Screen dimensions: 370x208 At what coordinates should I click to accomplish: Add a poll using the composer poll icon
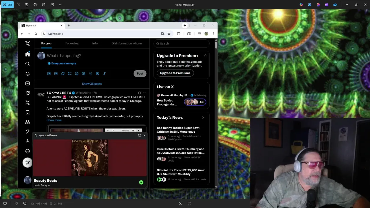tap(70, 74)
